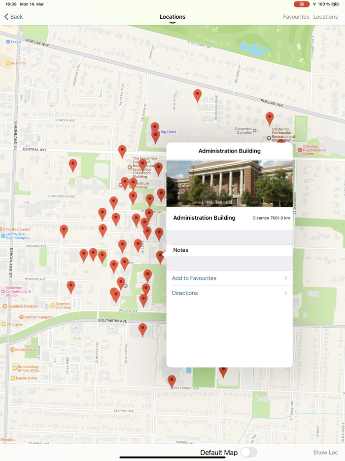Tap the location arrow in status bar
This screenshot has width=345, height=461.
[x=314, y=4]
